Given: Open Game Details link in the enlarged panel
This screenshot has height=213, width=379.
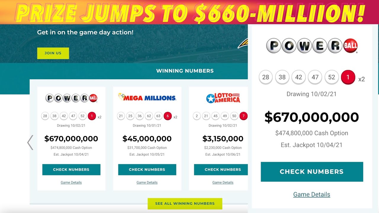Looking at the screenshot, I should (312, 194).
